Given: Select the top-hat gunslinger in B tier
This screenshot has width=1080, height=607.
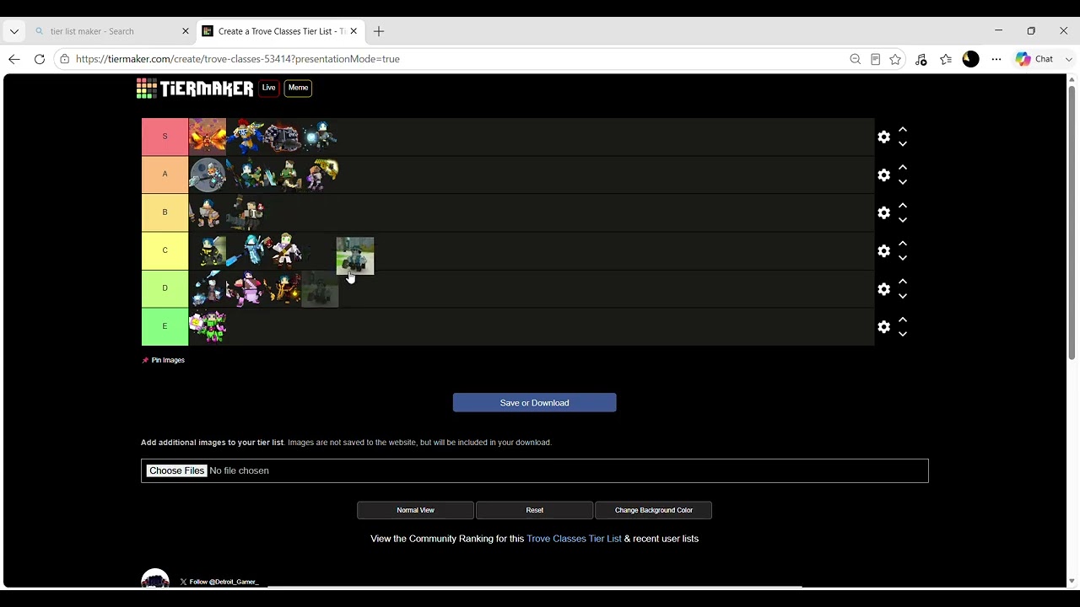Looking at the screenshot, I should click(245, 212).
